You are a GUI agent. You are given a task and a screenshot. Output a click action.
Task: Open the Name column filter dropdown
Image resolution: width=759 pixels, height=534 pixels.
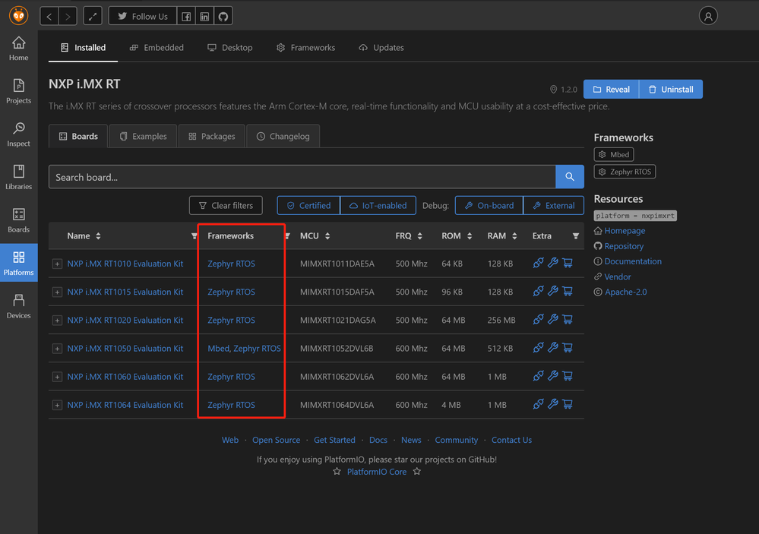(194, 236)
